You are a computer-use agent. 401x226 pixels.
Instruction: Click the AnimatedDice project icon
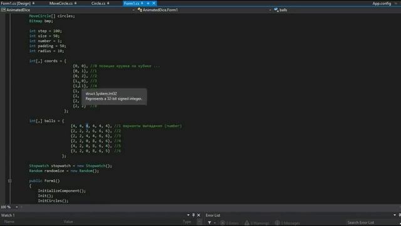pyautogui.click(x=3, y=10)
